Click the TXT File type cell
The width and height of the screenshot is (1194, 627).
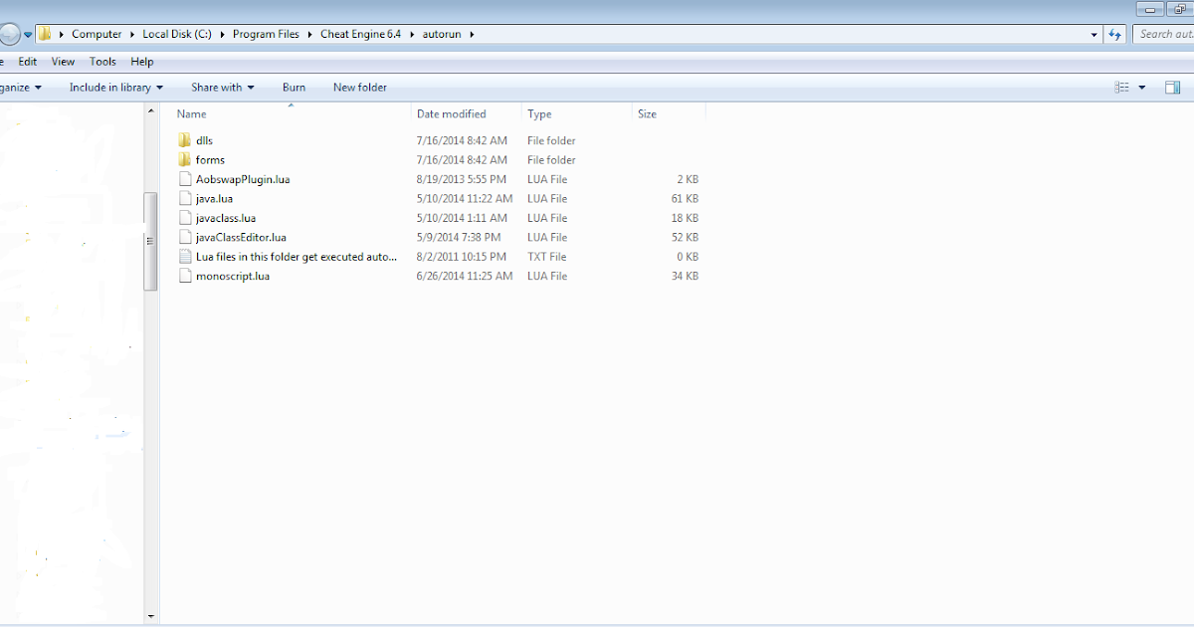pos(547,256)
